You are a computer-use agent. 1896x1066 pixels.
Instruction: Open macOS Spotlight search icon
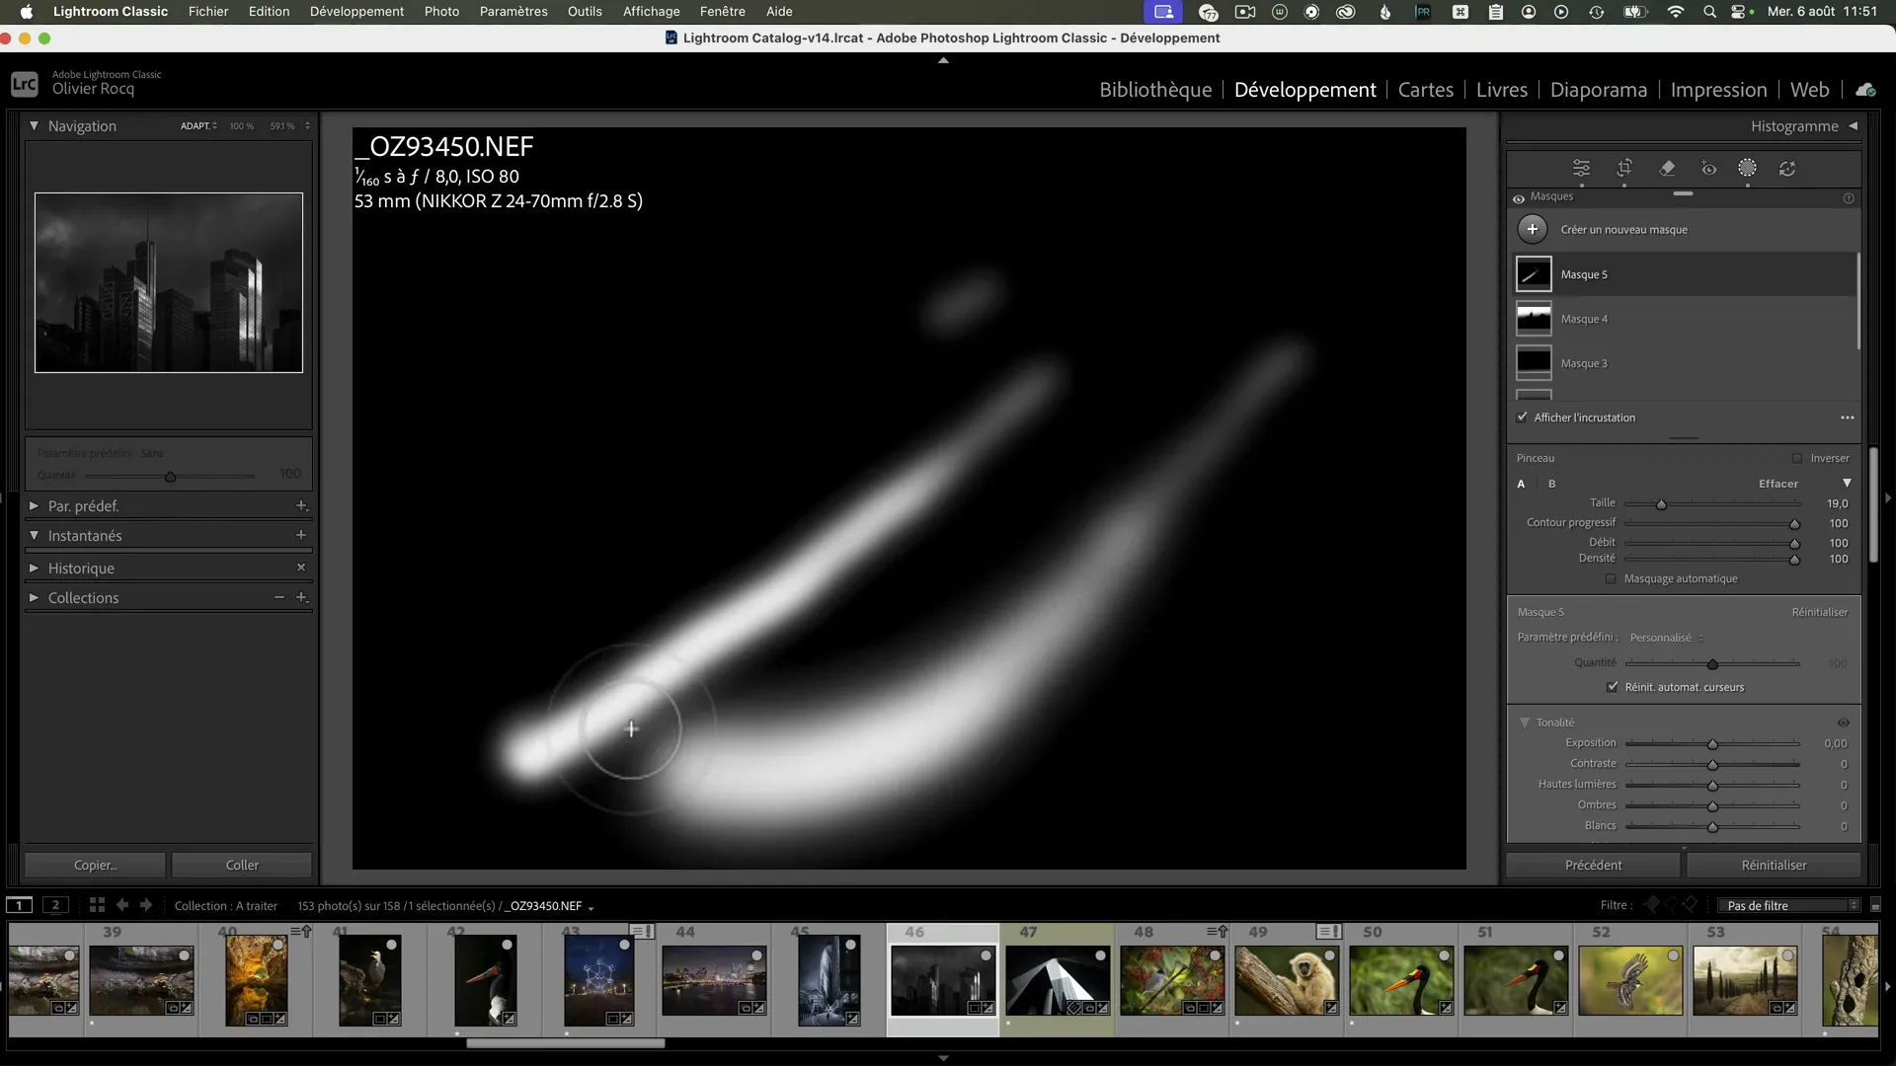click(x=1709, y=12)
